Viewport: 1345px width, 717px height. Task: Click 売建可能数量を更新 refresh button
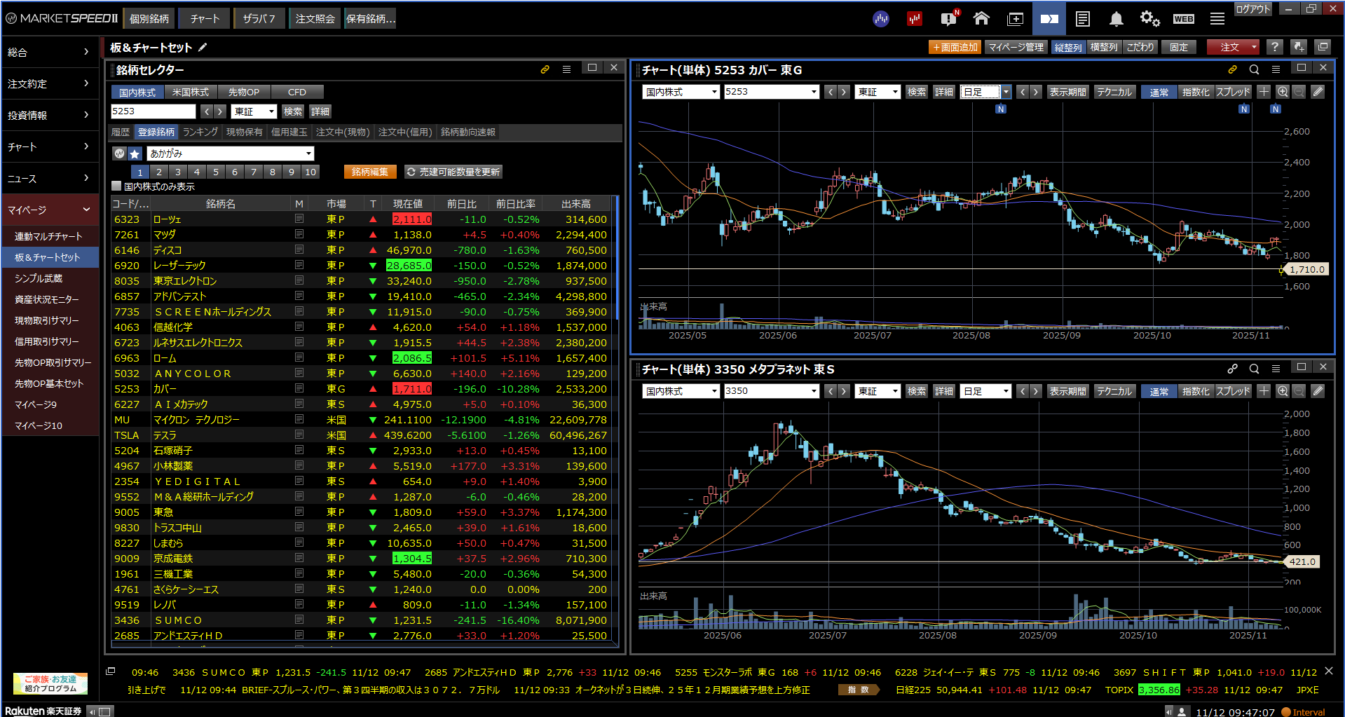453,172
